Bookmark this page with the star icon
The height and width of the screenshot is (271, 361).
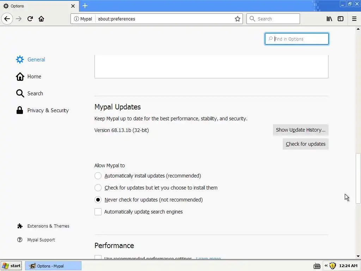coord(237,19)
